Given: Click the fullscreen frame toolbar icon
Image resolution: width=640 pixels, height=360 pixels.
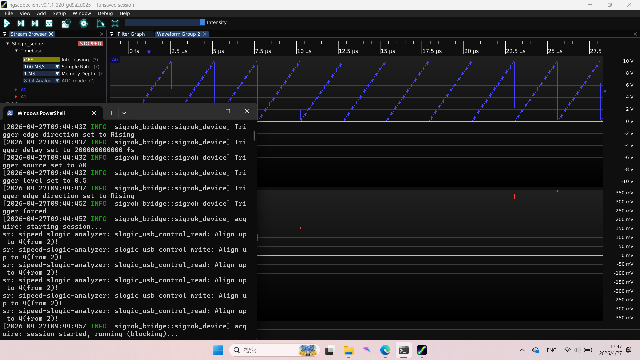Looking at the screenshot, I should [x=115, y=23].
